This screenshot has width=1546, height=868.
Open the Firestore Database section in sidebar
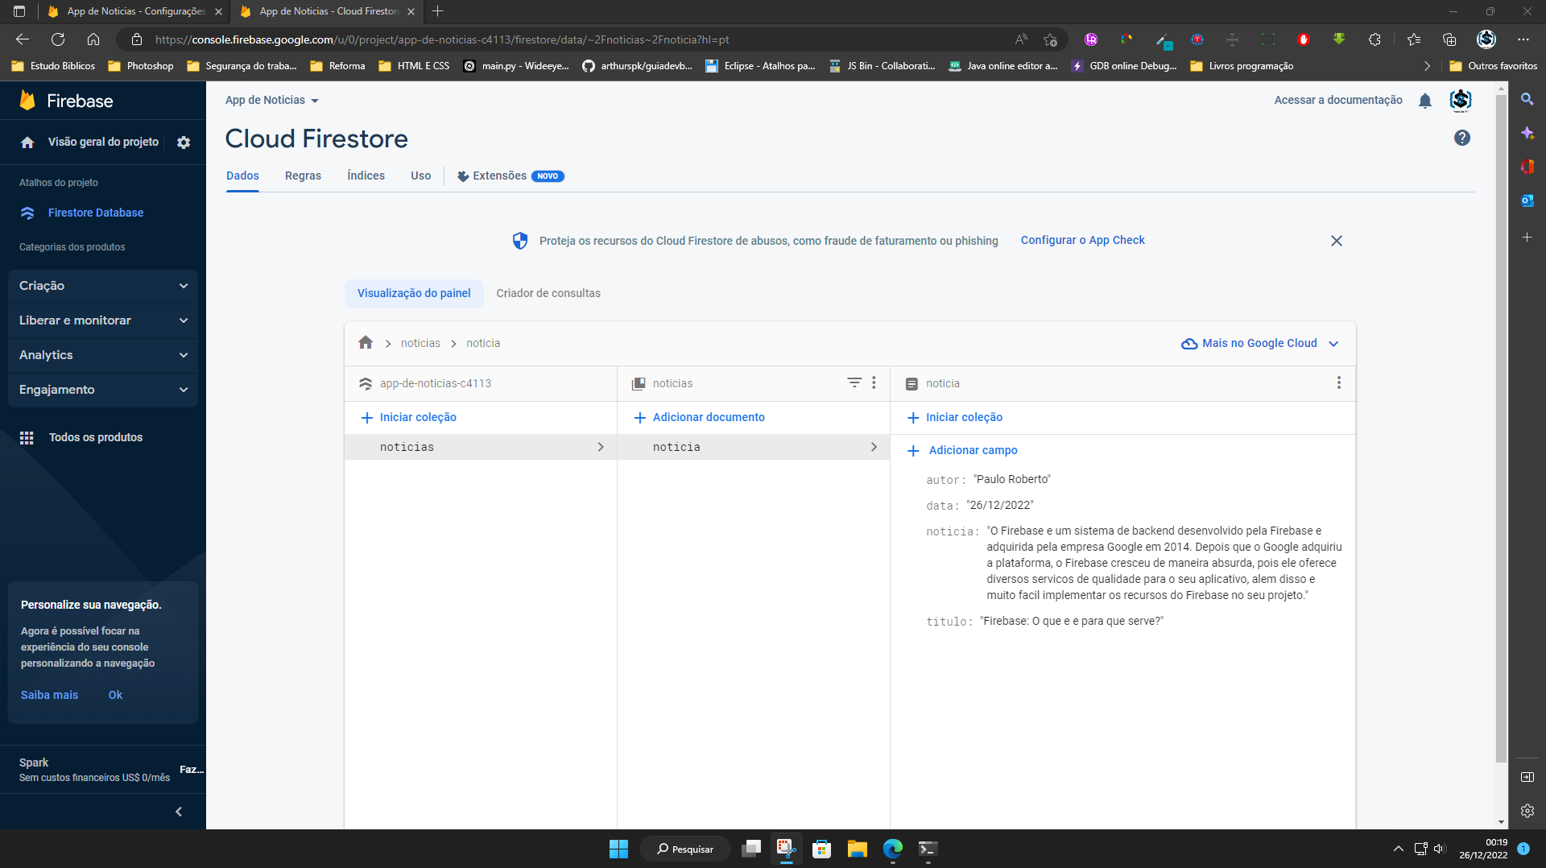pyautogui.click(x=94, y=213)
